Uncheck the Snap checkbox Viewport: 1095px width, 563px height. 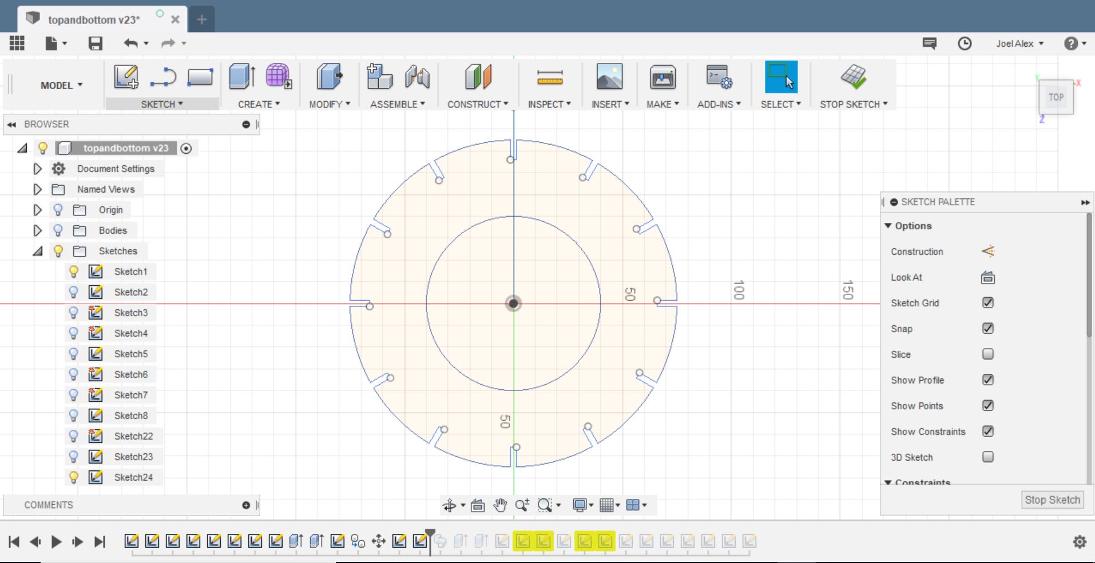tap(988, 329)
